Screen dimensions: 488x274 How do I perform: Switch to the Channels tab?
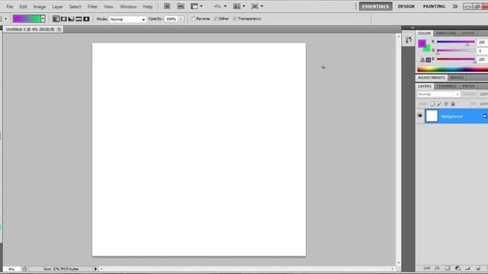point(447,86)
